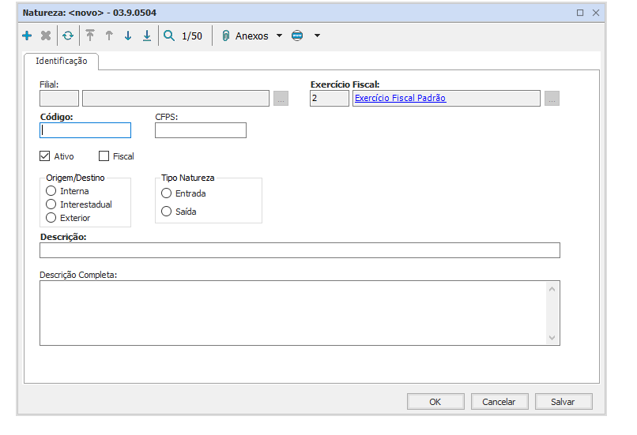Click the refresh arrows icon
This screenshot has width=637, height=435.
[68, 36]
